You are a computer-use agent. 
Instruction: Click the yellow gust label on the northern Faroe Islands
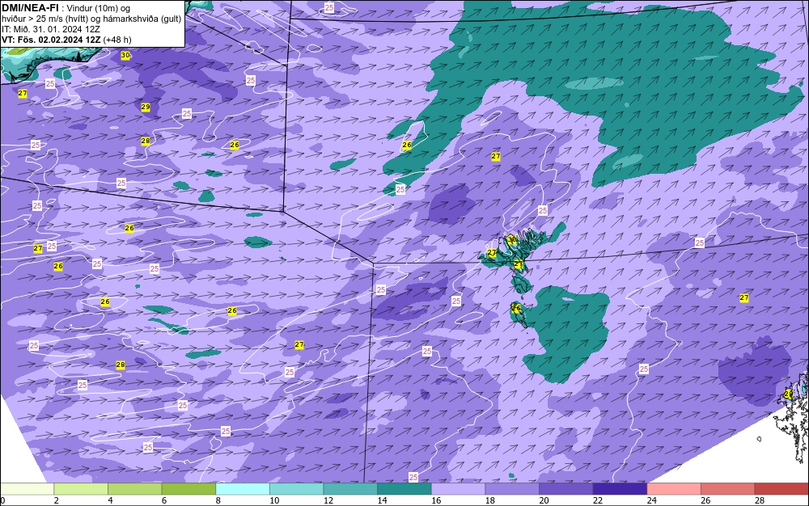click(x=512, y=239)
